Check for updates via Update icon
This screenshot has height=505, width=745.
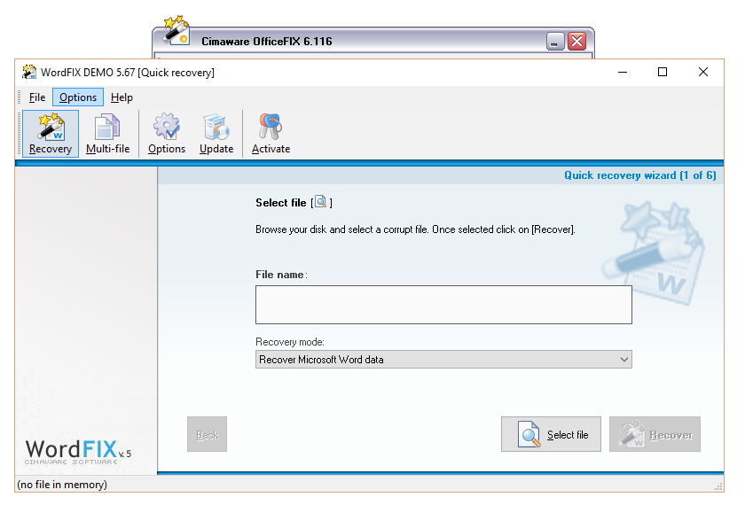click(x=216, y=134)
